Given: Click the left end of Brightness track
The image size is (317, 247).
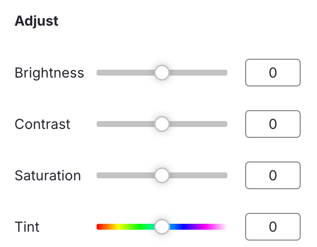Looking at the screenshot, I should coord(100,73).
